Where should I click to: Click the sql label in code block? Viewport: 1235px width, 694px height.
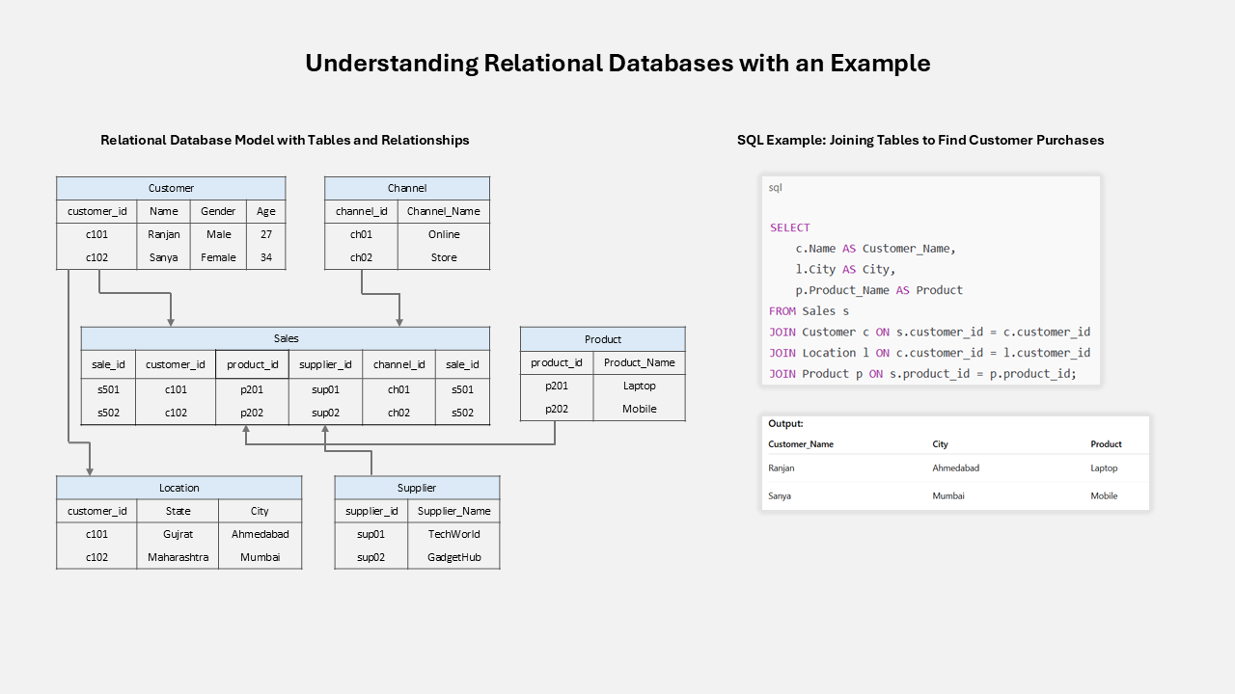pyautogui.click(x=775, y=187)
